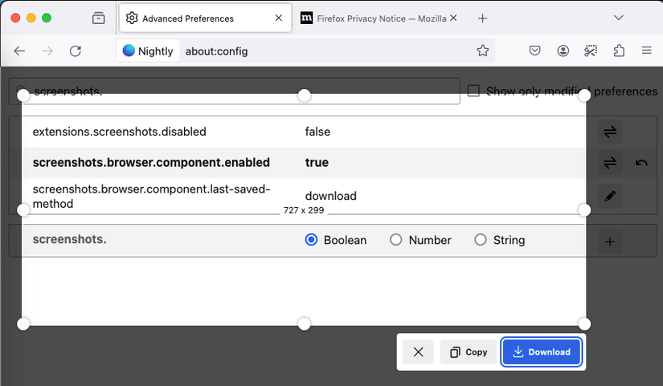Screen dimensions: 663x386
Task: Click the about:config address bar
Action: (x=321, y=51)
